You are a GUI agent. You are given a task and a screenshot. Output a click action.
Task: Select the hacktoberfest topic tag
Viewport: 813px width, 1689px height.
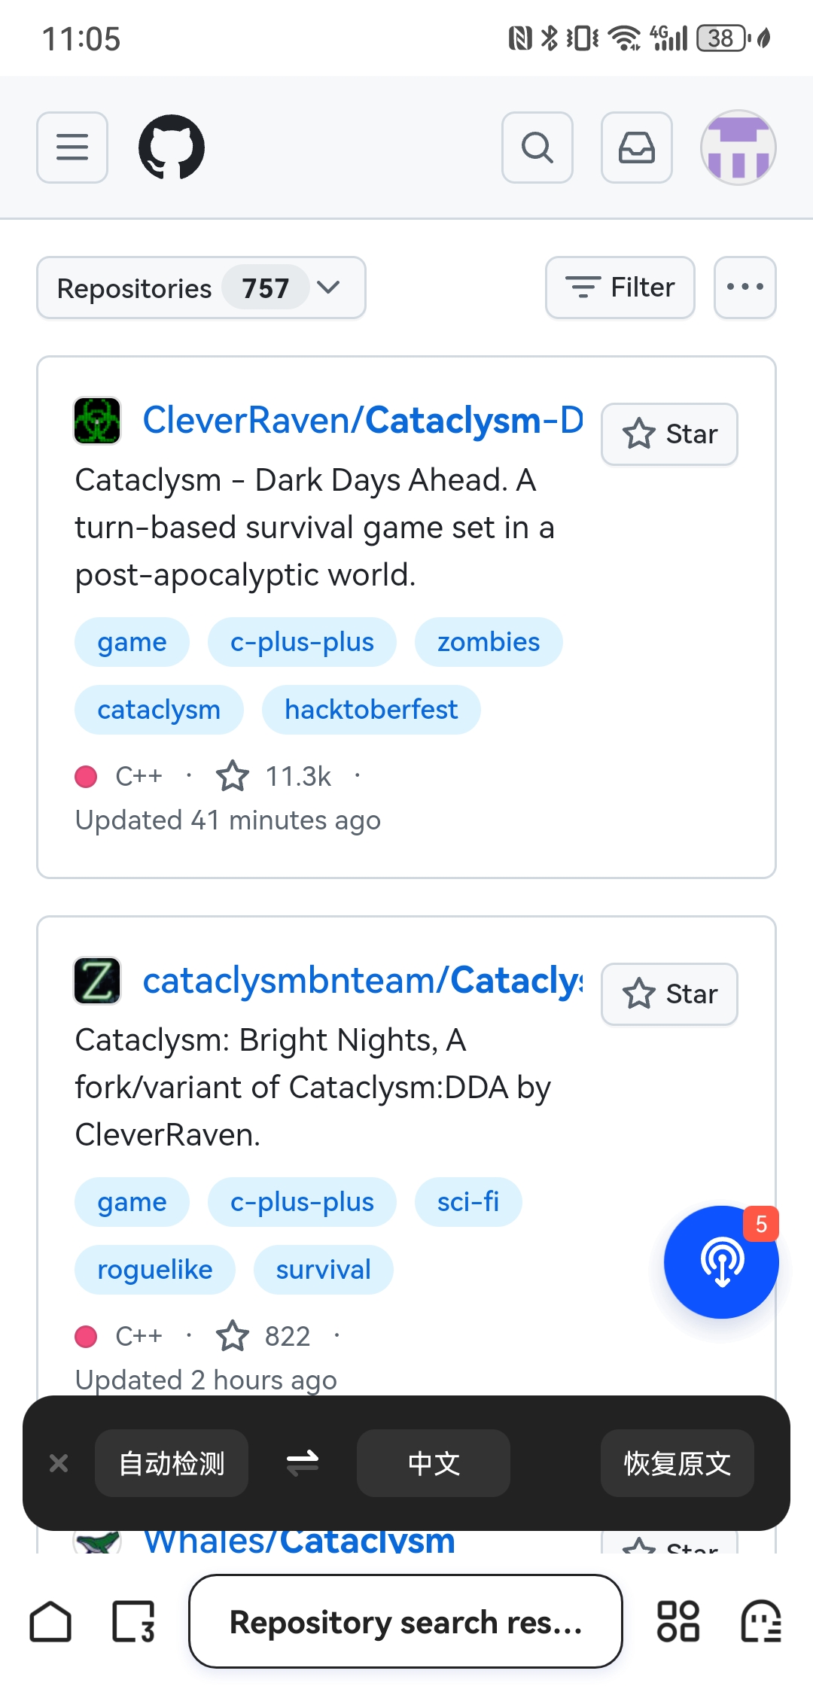tap(371, 709)
